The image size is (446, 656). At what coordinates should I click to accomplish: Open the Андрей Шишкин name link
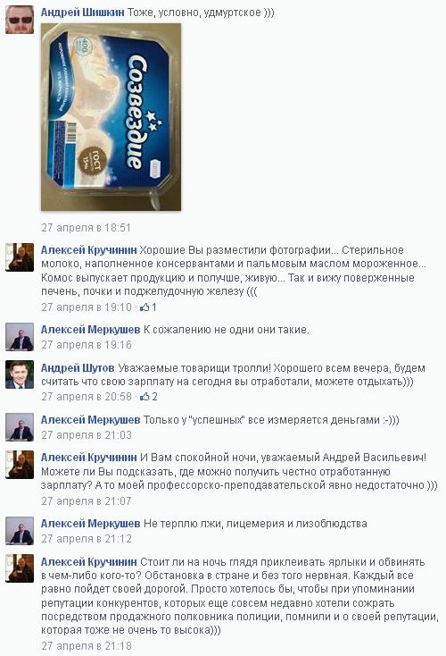coord(83,13)
